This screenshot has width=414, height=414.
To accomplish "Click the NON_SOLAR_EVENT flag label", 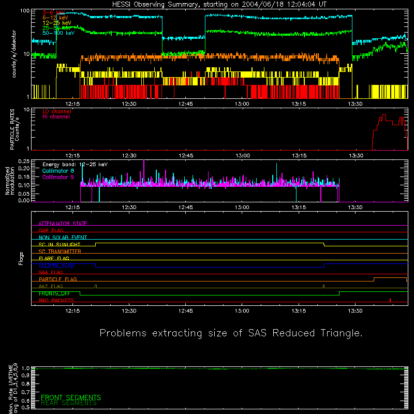I will (63, 238).
